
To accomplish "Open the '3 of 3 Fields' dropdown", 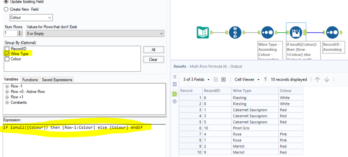I will [x=196, y=79].
